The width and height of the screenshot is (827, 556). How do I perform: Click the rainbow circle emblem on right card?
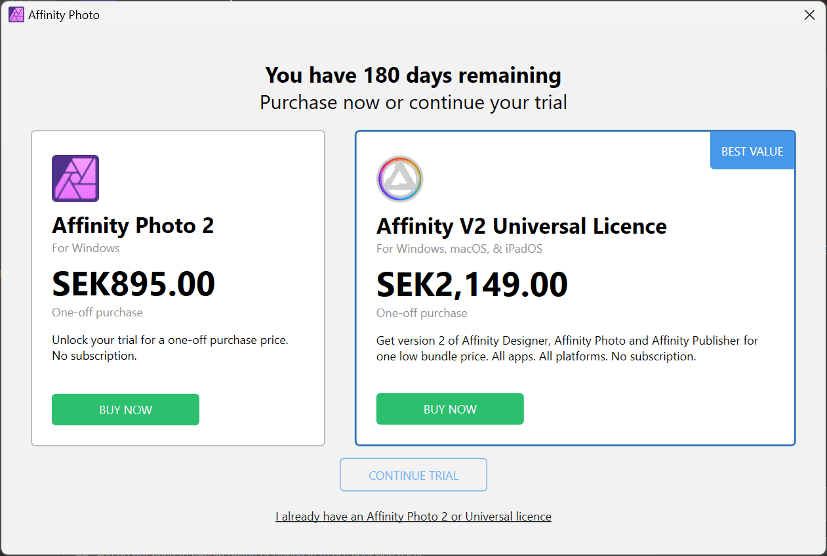[x=399, y=179]
